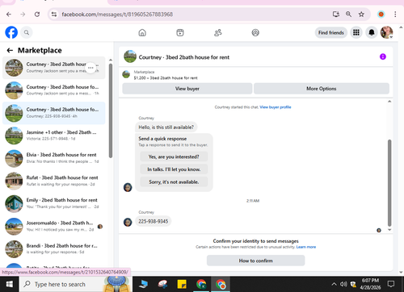Click the address bar URL

117,15
